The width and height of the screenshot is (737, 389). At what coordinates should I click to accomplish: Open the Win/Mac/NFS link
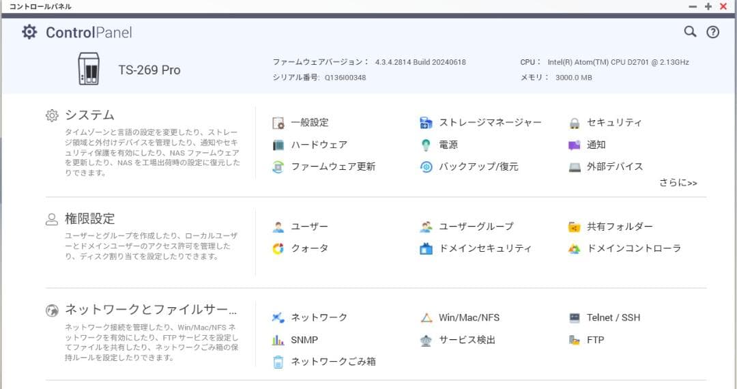469,317
